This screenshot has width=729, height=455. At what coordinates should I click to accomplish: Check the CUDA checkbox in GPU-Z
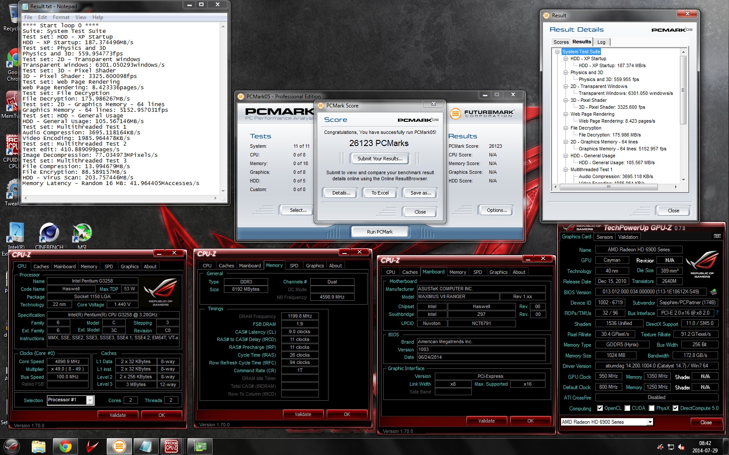(627, 408)
